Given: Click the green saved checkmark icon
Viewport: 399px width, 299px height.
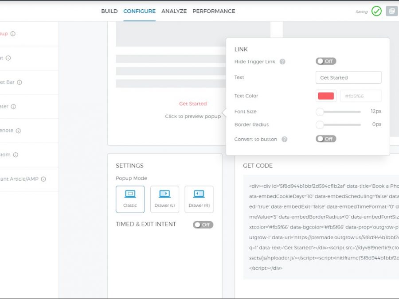Looking at the screenshot, I should click(x=376, y=11).
